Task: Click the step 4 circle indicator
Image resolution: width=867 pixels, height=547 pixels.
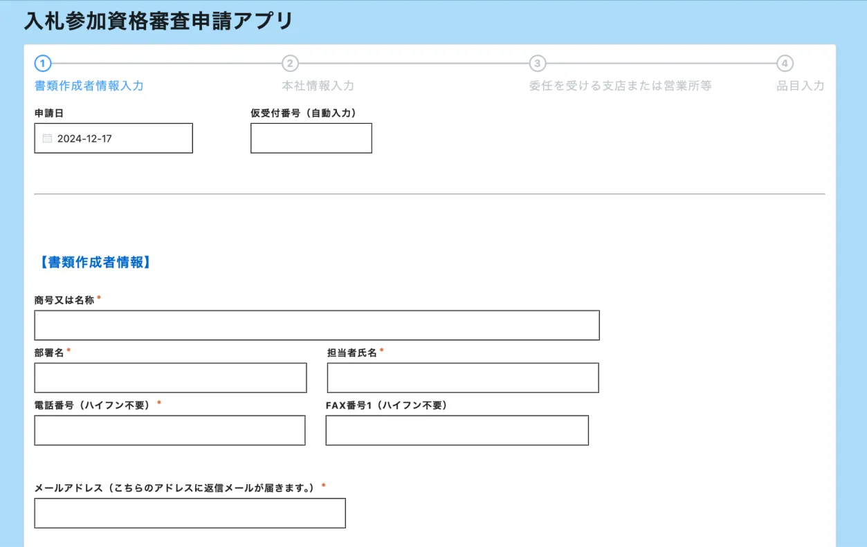Action: [784, 64]
